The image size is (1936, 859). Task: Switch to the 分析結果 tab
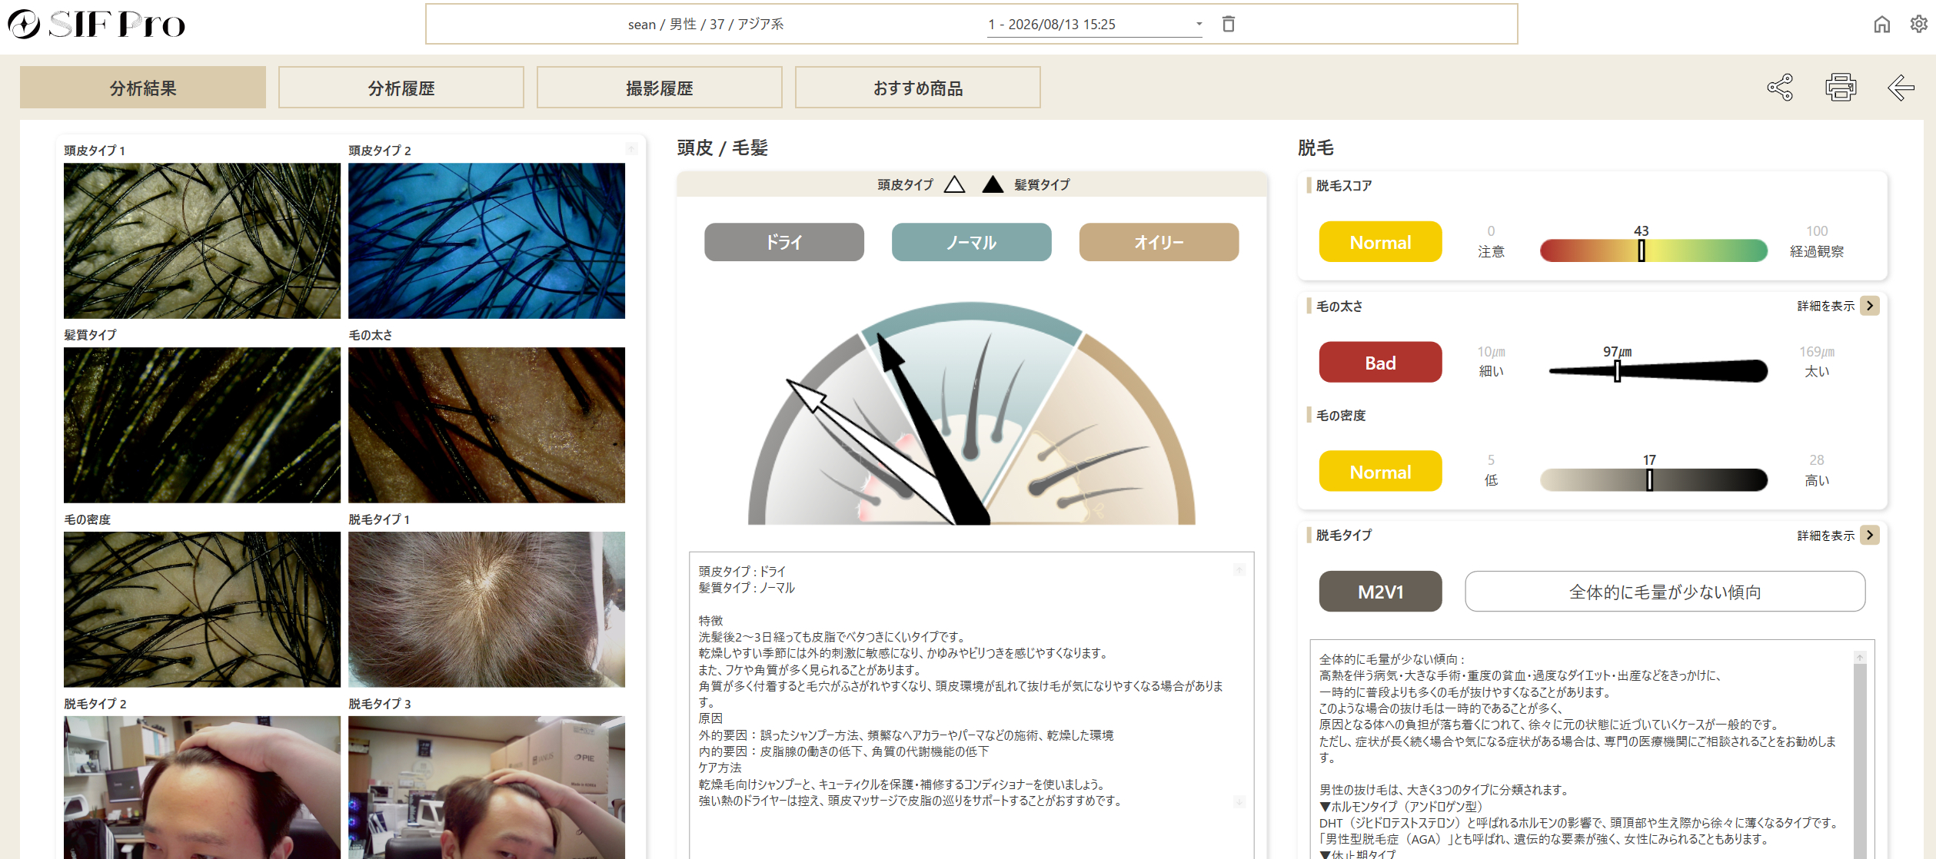[x=143, y=88]
